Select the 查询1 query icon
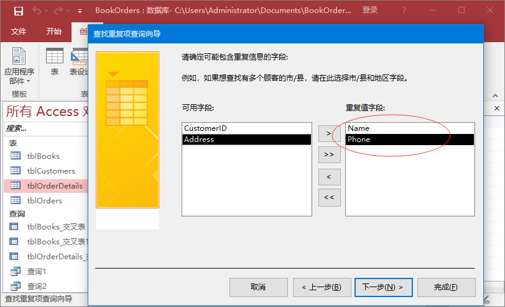 click(16, 272)
